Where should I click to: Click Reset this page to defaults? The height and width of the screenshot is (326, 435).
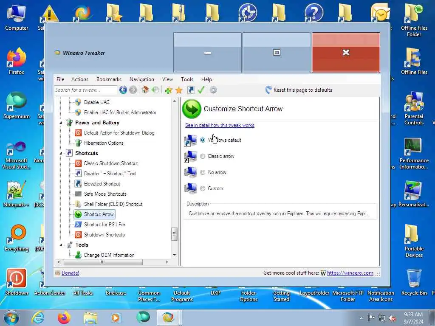(x=302, y=90)
